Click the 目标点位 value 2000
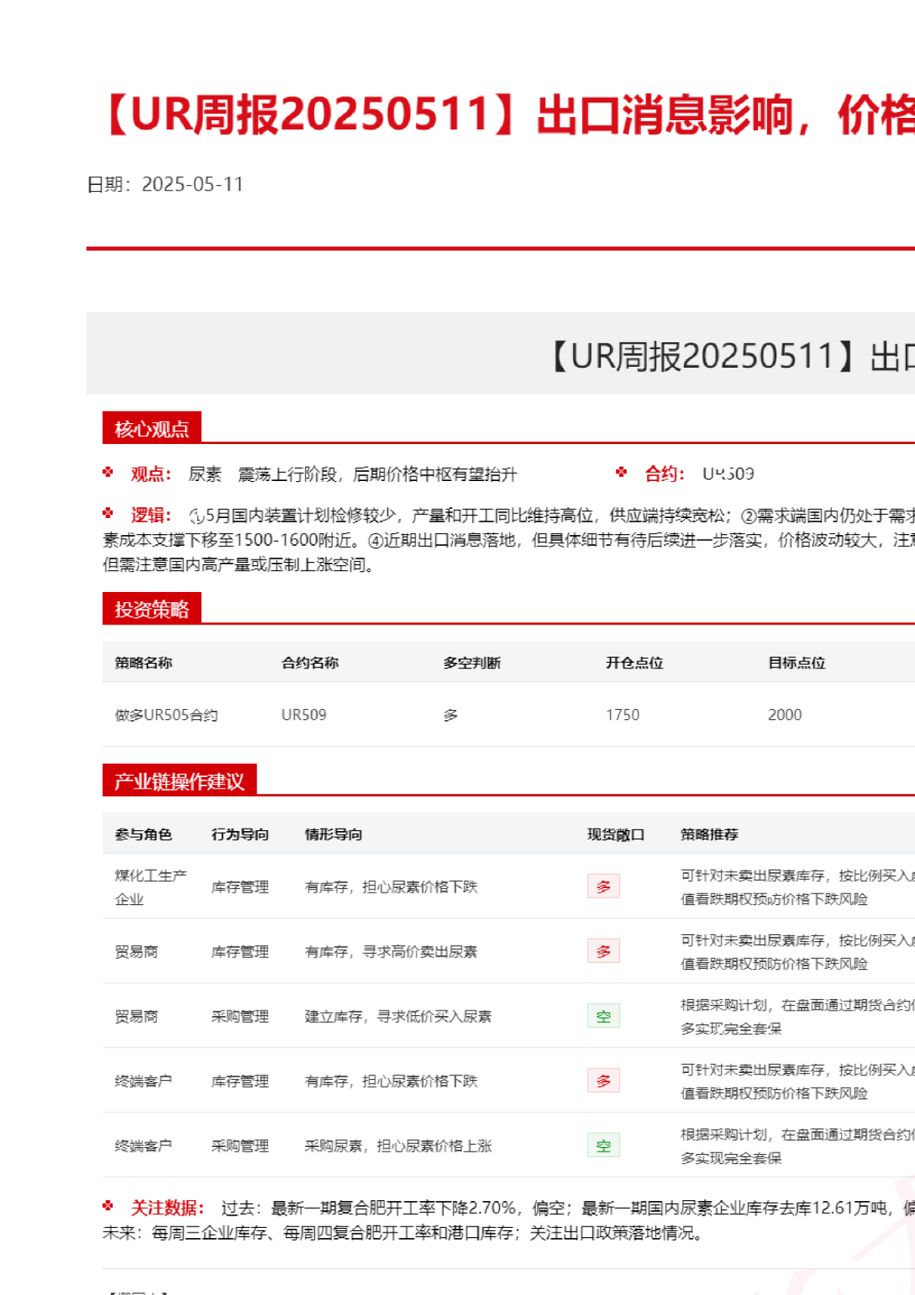This screenshot has width=915, height=1295. click(x=784, y=715)
